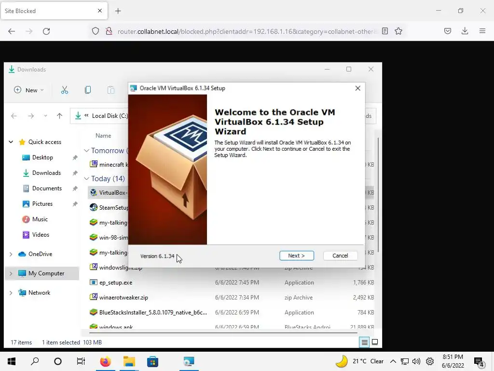Go back in the browser

(12, 31)
